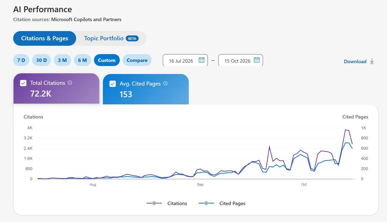Show info for Avg. Cited Pages
387x222 pixels.
pyautogui.click(x=165, y=83)
